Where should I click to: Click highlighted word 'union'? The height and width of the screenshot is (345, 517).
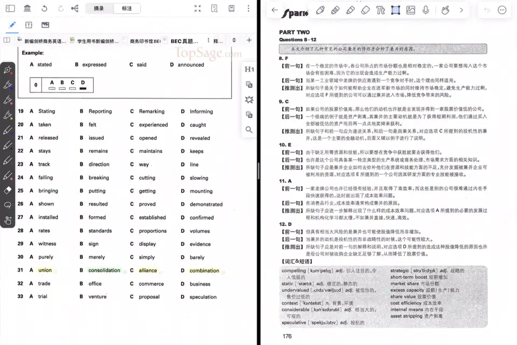[45, 270]
